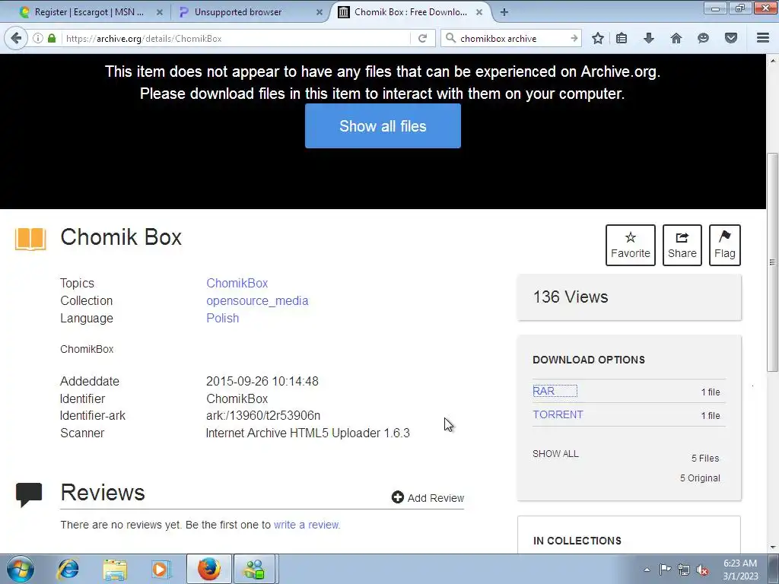Image resolution: width=779 pixels, height=584 pixels.
Task: Click the green secure padlock icon
Action: [52, 38]
